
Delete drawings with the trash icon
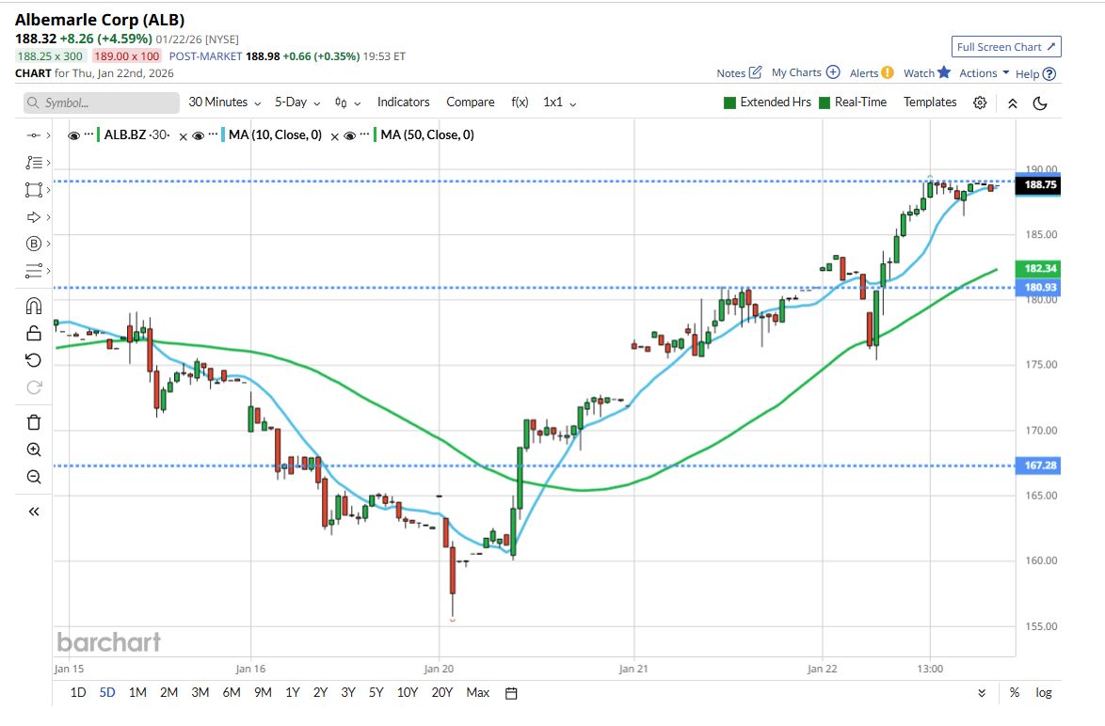[x=34, y=422]
